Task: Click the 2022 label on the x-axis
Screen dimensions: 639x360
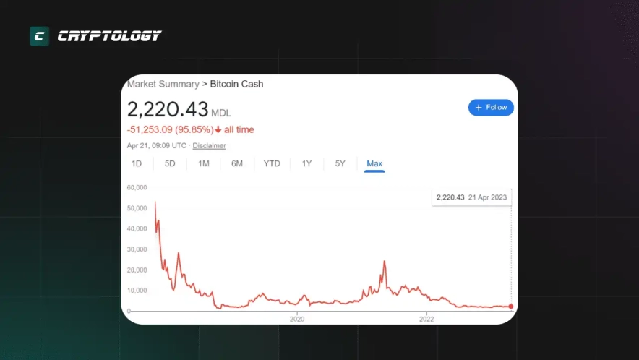Action: pos(426,318)
